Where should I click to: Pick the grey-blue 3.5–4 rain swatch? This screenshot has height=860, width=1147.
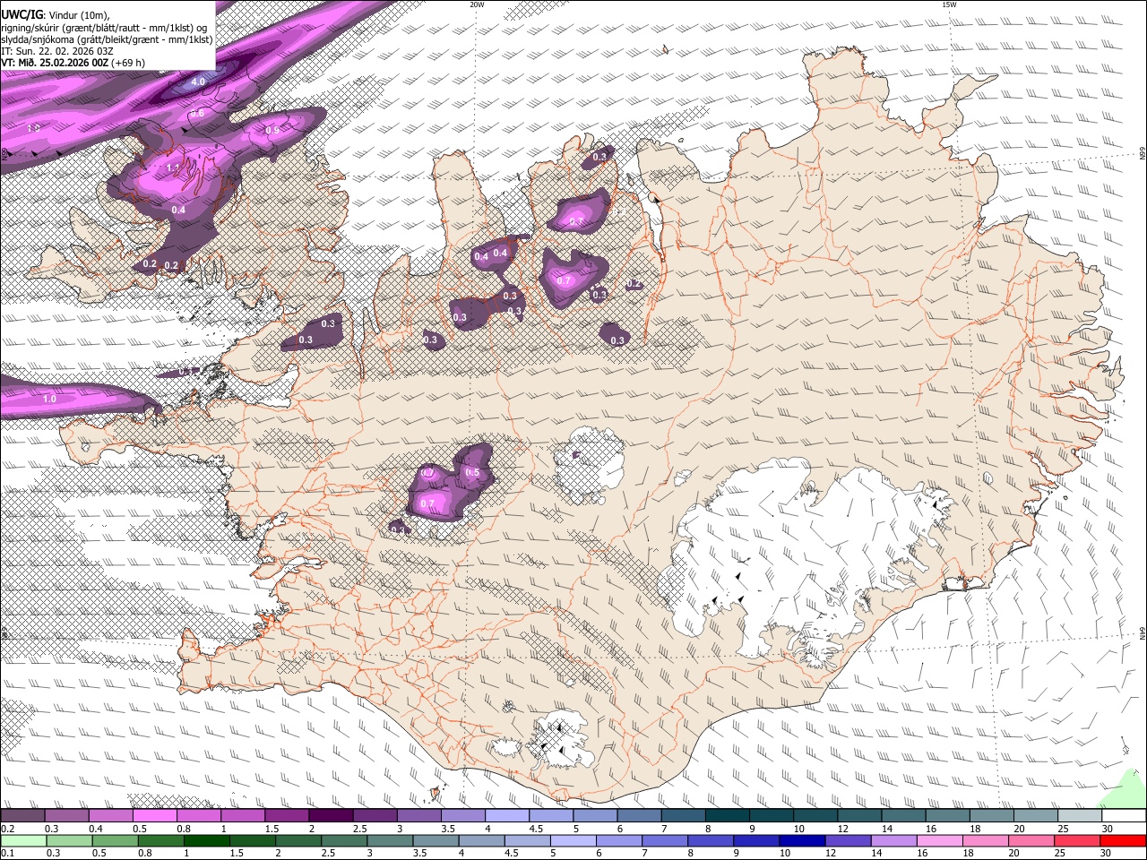pos(436,840)
